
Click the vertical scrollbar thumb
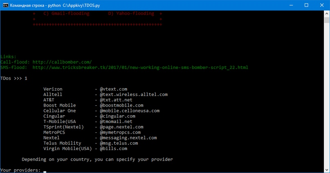327,20
